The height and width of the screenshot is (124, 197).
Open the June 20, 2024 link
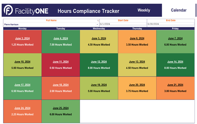click(x=137, y=85)
